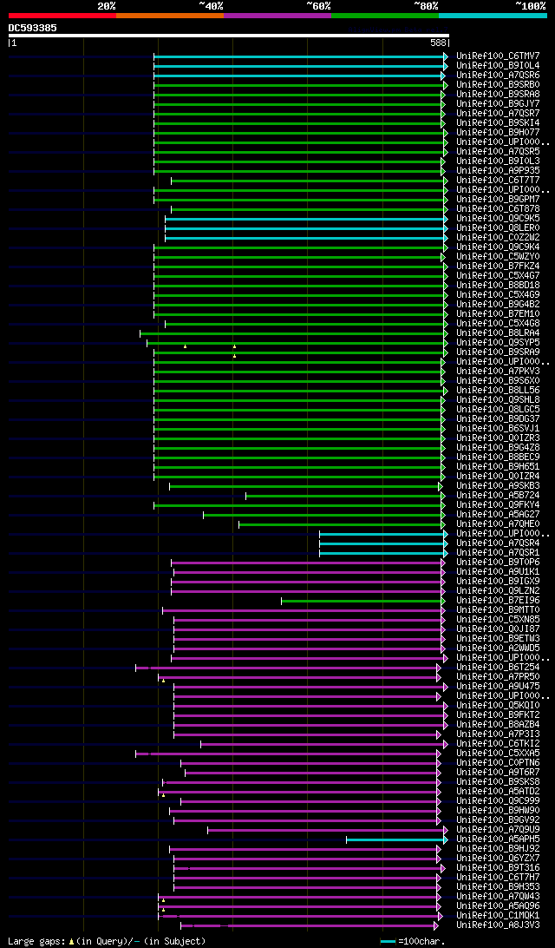Open hit 'UniRef100_A7QSR4'
The width and height of the screenshot is (555, 948).
click(498, 543)
